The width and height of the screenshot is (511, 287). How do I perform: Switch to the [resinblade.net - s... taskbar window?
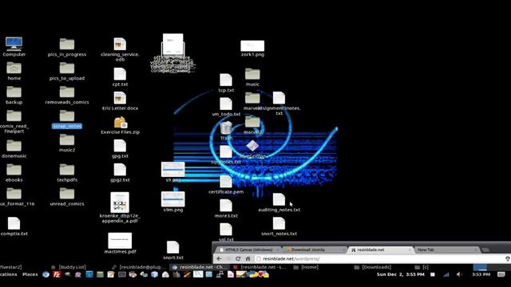pos(259,267)
